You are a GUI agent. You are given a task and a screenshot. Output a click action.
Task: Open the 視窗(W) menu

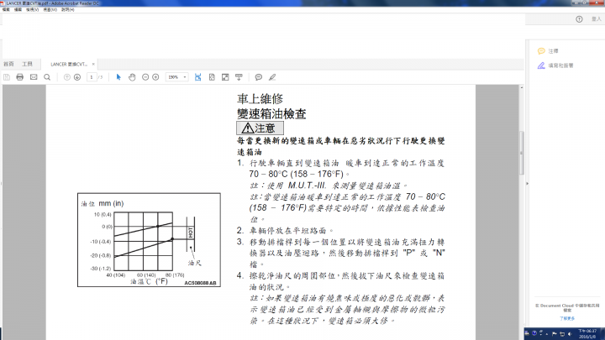(x=50, y=9)
